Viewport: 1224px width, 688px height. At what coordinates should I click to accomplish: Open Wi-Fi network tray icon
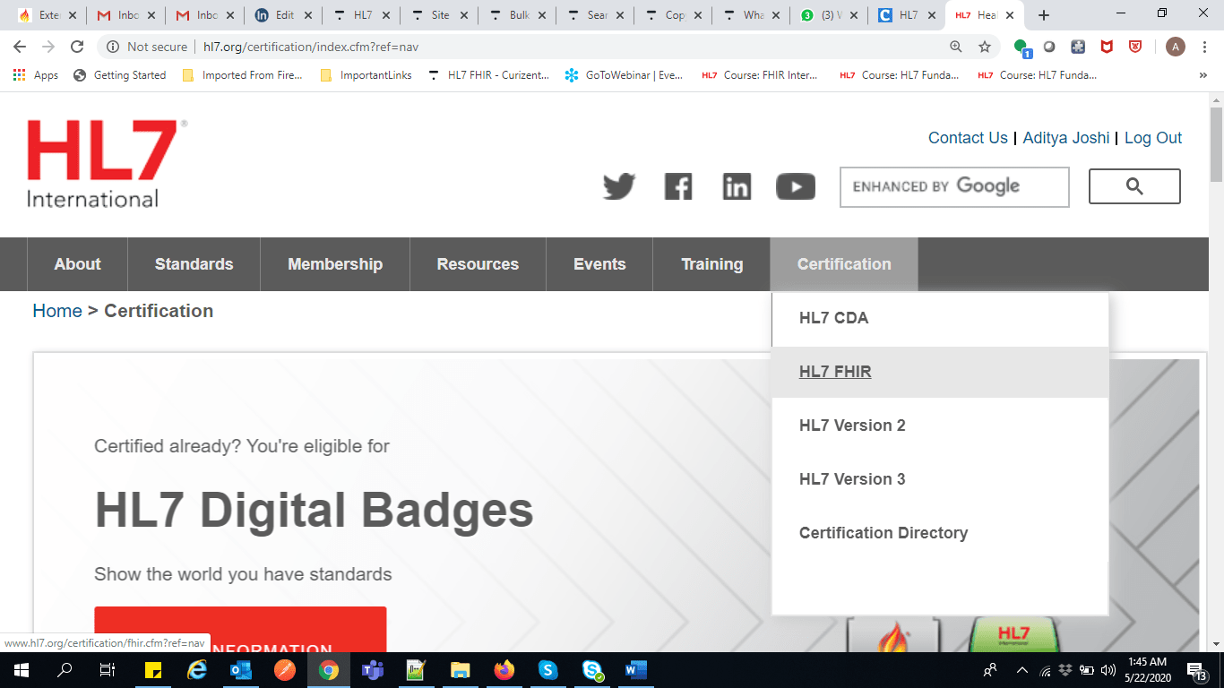tap(1045, 670)
